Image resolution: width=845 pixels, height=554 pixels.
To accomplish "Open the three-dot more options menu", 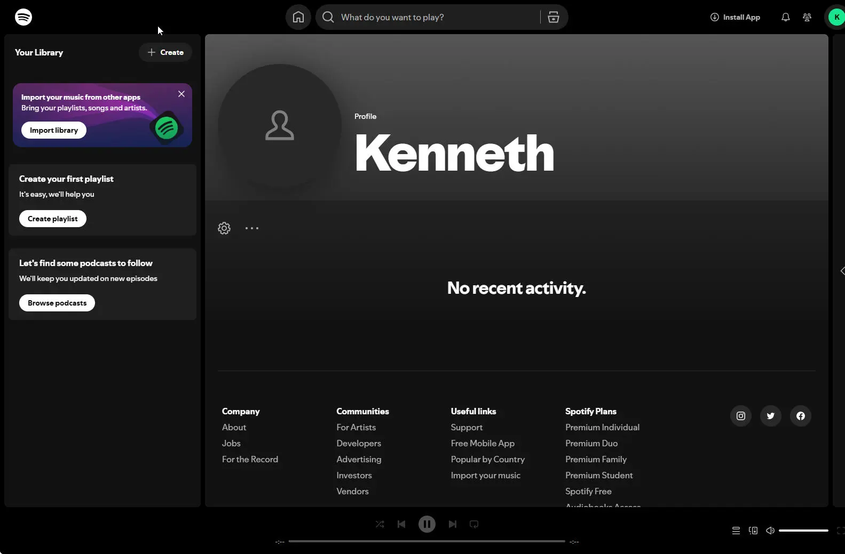I will 252,228.
